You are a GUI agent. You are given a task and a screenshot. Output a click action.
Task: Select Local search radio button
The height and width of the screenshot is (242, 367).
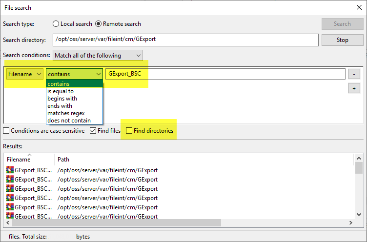[x=56, y=24]
